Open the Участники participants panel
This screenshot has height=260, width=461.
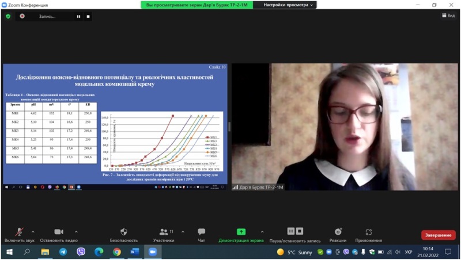pos(164,232)
